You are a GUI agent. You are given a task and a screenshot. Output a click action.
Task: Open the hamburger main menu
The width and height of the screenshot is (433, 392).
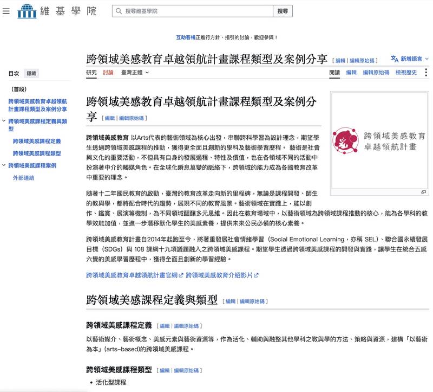pyautogui.click(x=6, y=11)
